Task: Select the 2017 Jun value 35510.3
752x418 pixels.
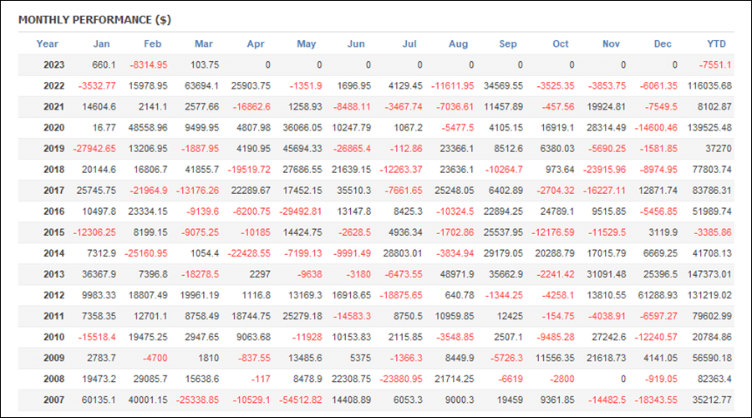Action: tap(354, 191)
